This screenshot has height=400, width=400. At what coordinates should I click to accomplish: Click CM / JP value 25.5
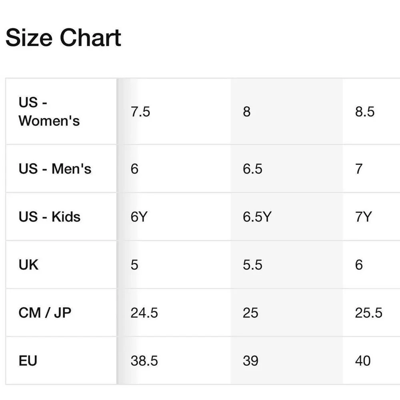[368, 313]
